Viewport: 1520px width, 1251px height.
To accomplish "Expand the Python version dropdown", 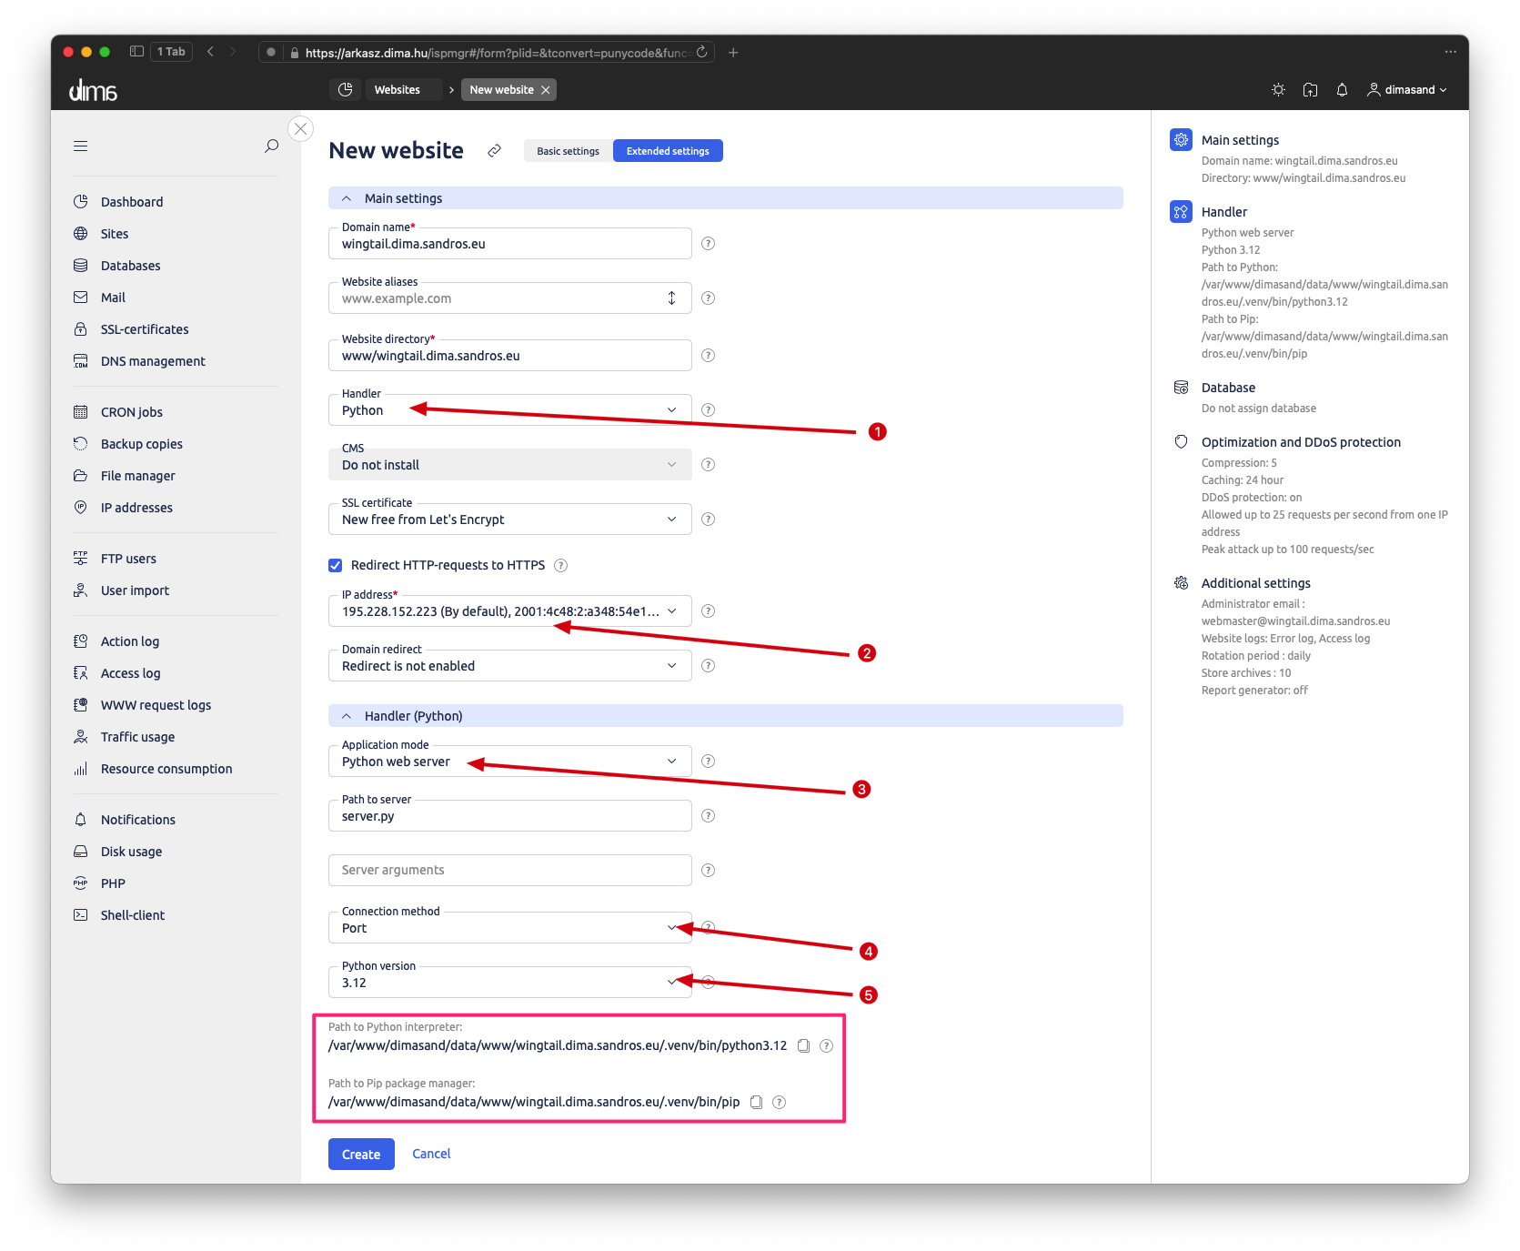I will (x=509, y=983).
